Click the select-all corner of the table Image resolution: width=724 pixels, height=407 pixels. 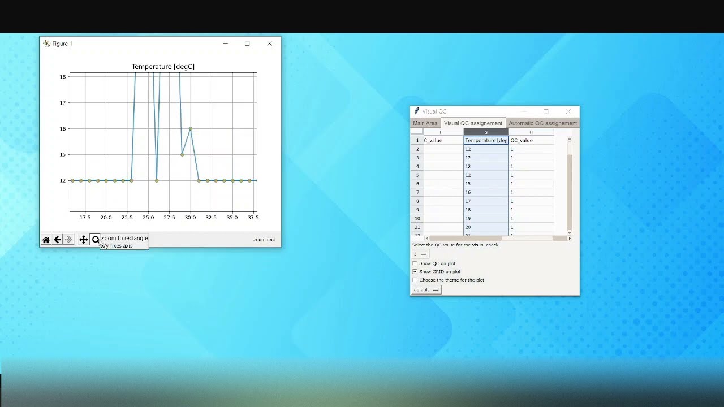click(x=417, y=132)
